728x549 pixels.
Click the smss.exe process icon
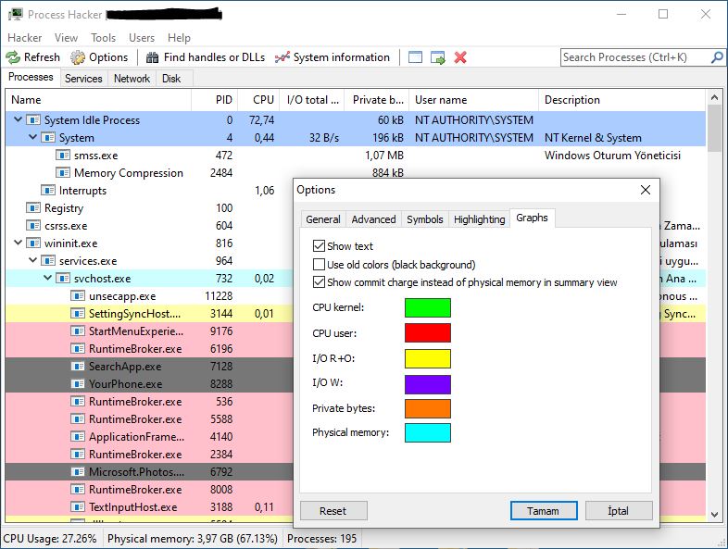[63, 155]
